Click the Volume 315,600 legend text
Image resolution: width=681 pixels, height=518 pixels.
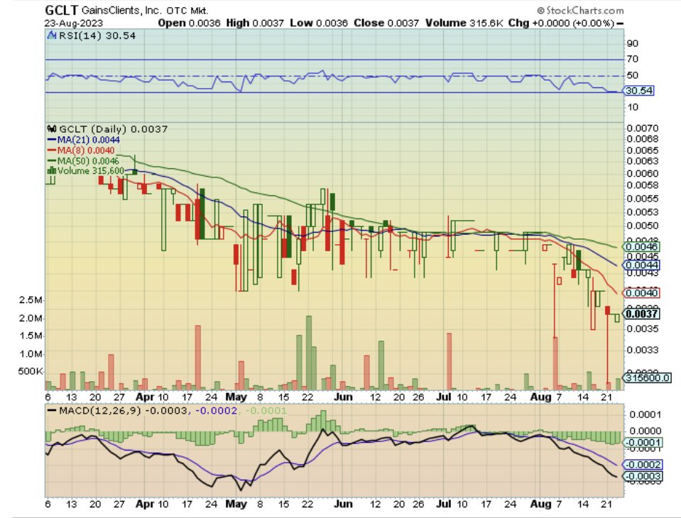click(x=91, y=170)
